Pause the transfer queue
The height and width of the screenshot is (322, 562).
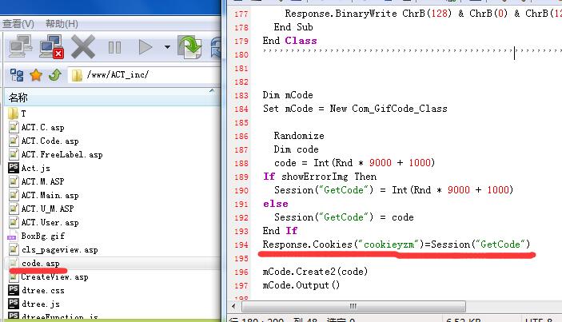pos(114,48)
